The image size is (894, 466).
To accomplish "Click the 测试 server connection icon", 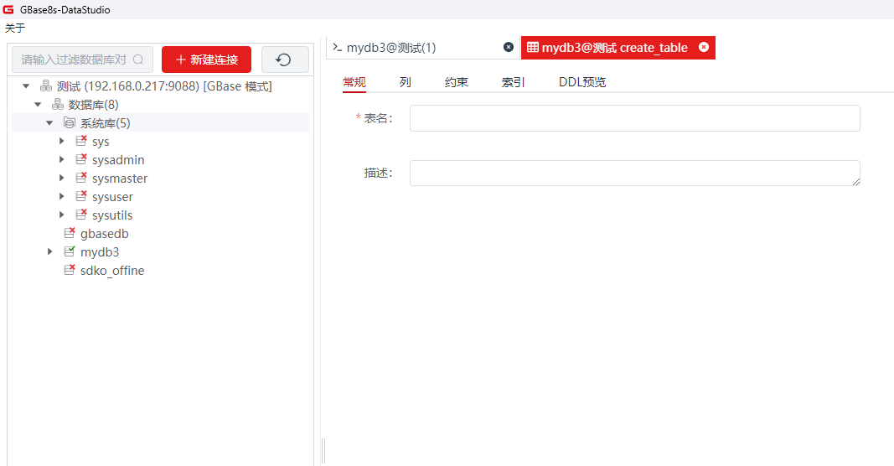I will pyautogui.click(x=46, y=86).
